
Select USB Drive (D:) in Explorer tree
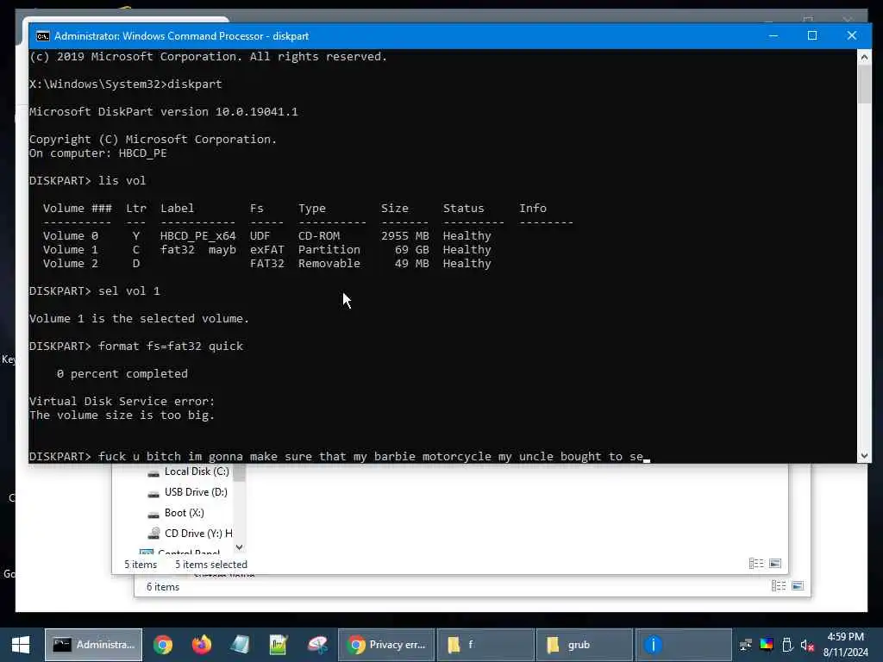point(196,492)
